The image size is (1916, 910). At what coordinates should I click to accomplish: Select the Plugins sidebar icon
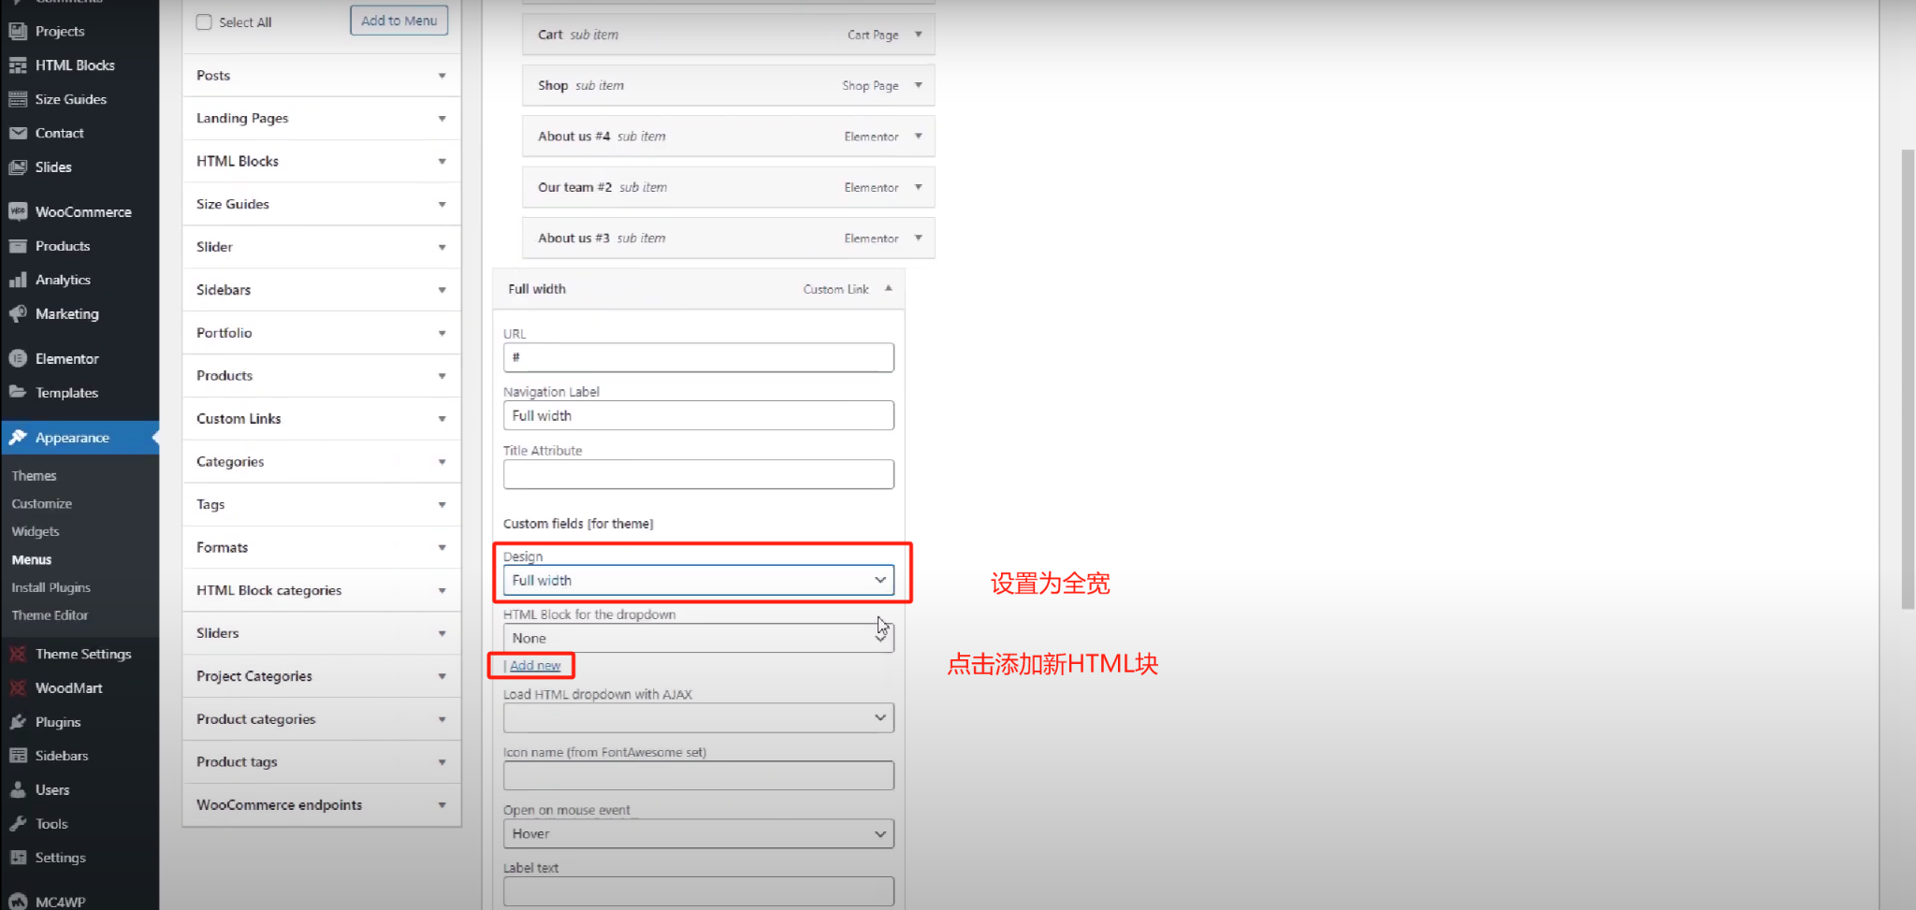(19, 721)
